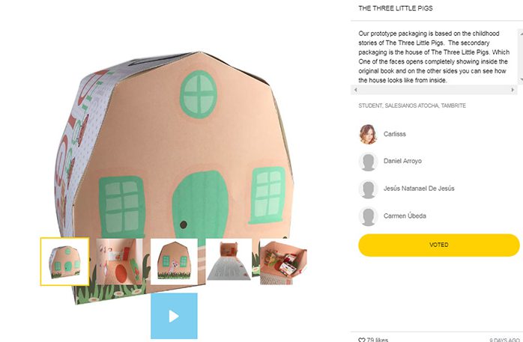Screen dimensions: 523x342
Task: Open Carmen Úbeda's grey avatar icon
Action: click(x=368, y=216)
